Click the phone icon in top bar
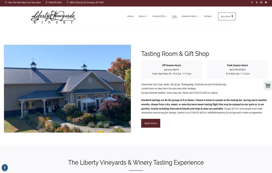This screenshot has height=173, width=272. click(46, 2)
